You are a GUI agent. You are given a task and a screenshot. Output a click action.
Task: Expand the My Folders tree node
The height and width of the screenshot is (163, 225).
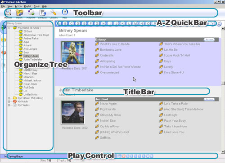click(x=9, y=98)
